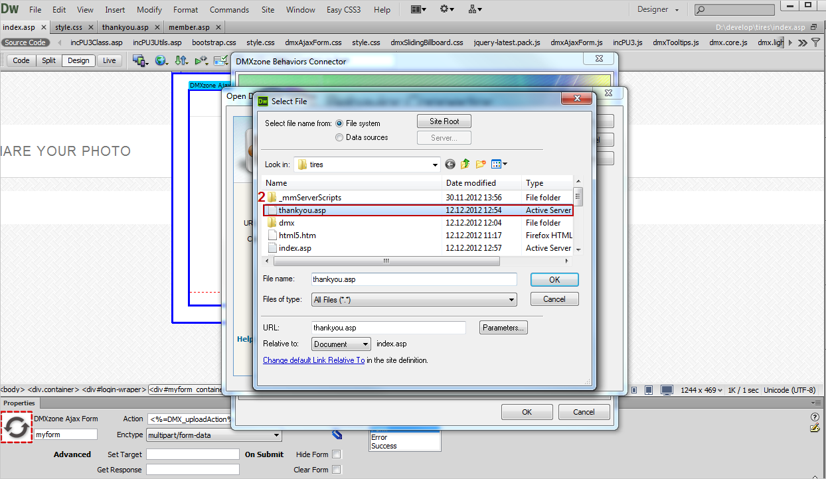Image resolution: width=826 pixels, height=479 pixels.
Task: Open the Properties panel options menu
Action: click(x=816, y=403)
